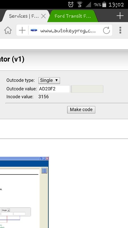
Task: Tap the battery indicator icon
Action: tap(104, 5)
